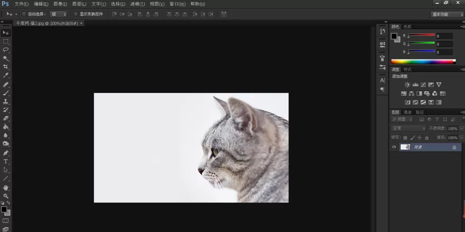Open the 基本功能 workspace dropdown
Screen dimensions: 465x232
pyautogui.click(x=447, y=14)
